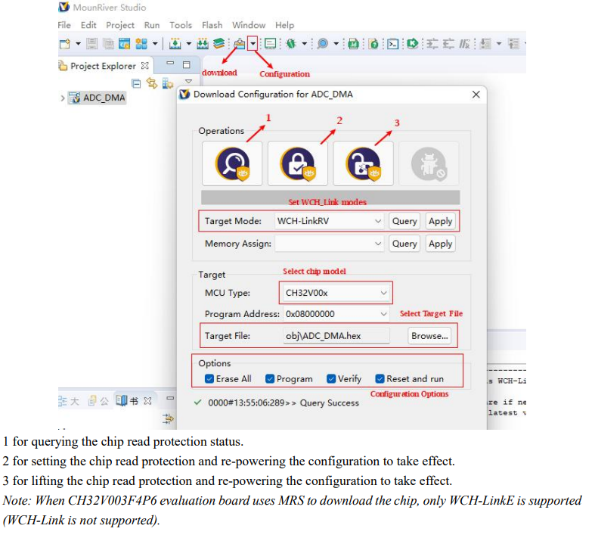This screenshot has width=595, height=541.
Task: Click the green bug Debug toolbar icon
Action: (291, 44)
